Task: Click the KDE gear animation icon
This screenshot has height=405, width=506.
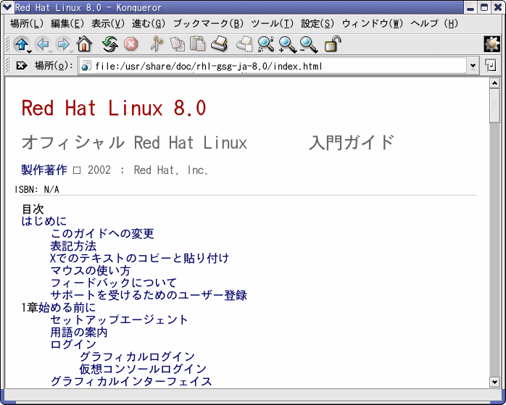Action: 492,44
